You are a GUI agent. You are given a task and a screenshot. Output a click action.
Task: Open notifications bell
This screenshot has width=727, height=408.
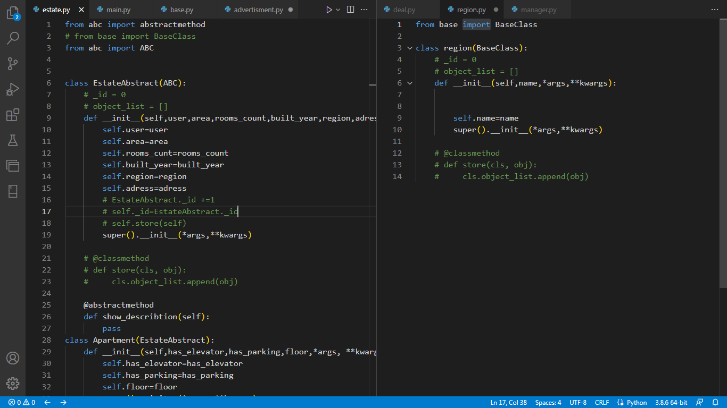point(715,402)
